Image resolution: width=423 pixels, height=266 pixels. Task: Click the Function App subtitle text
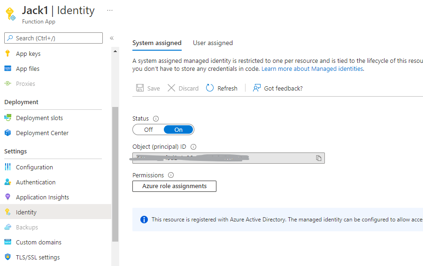point(38,22)
